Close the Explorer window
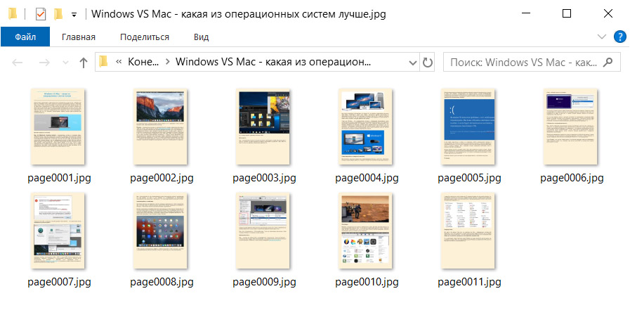Viewport: 630px width, 310px height. pyautogui.click(x=608, y=14)
